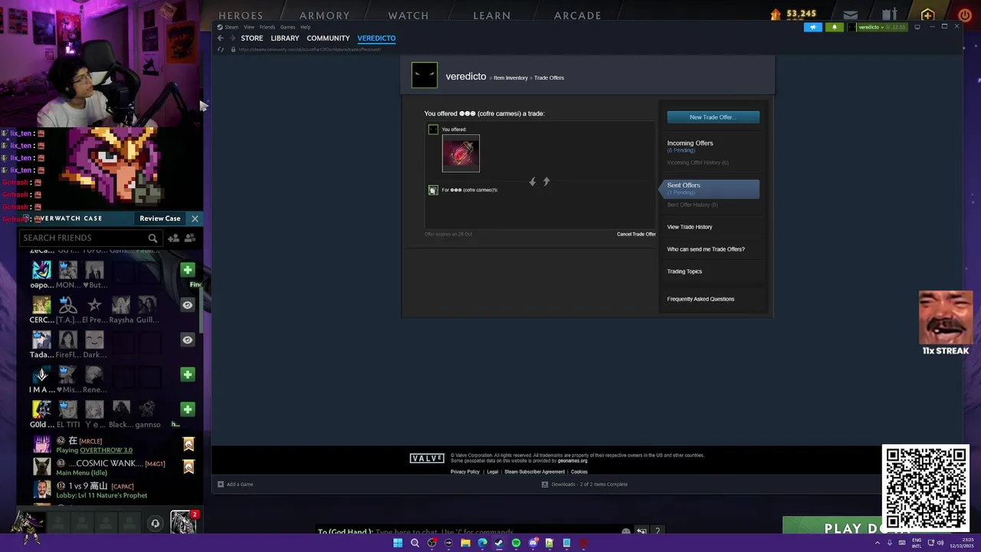The height and width of the screenshot is (552, 981).
Task: Click Cancel Trade Offer
Action: 636,234
